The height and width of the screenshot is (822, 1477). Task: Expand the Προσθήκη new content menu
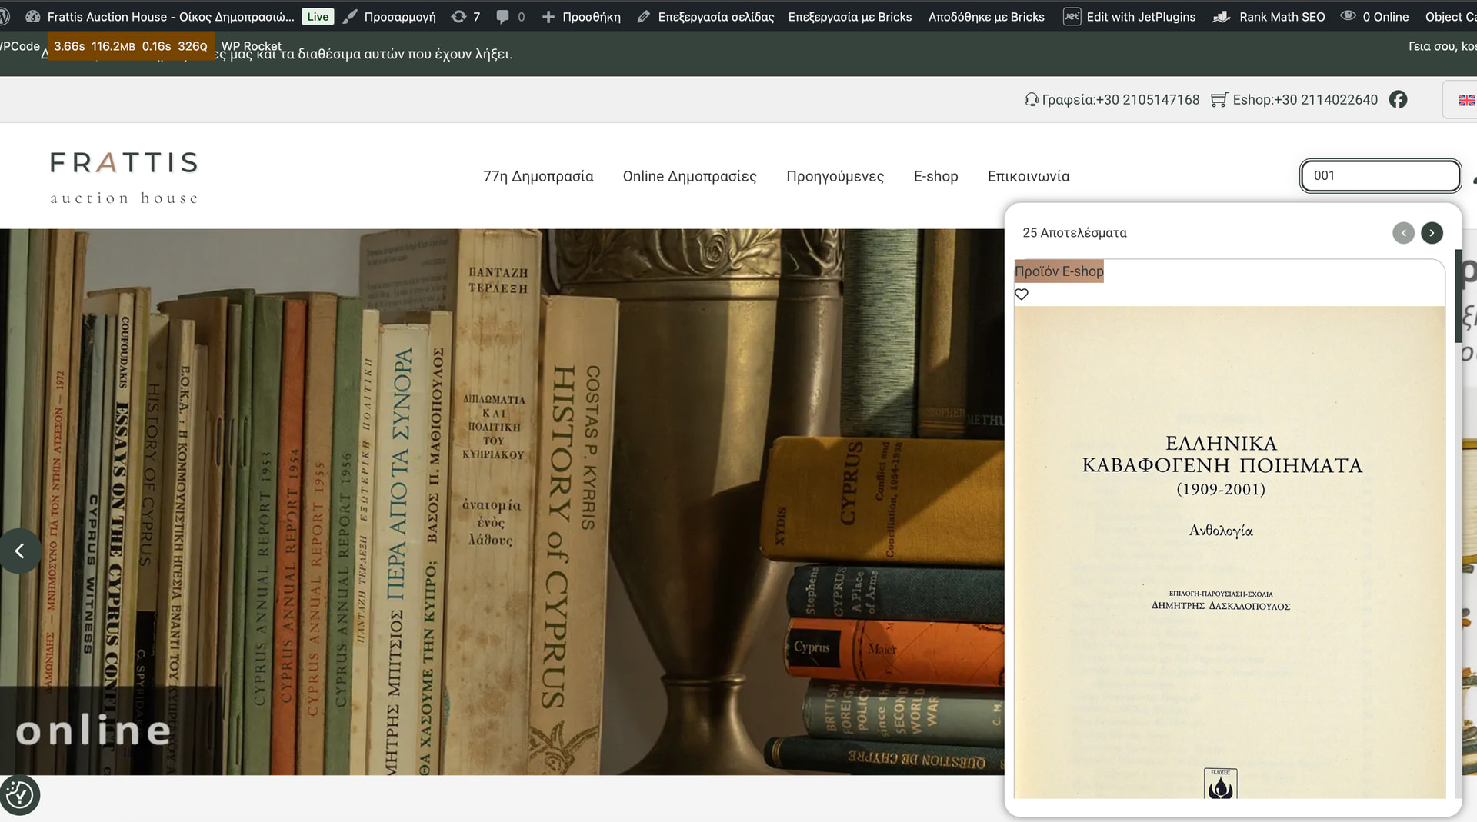tap(582, 17)
